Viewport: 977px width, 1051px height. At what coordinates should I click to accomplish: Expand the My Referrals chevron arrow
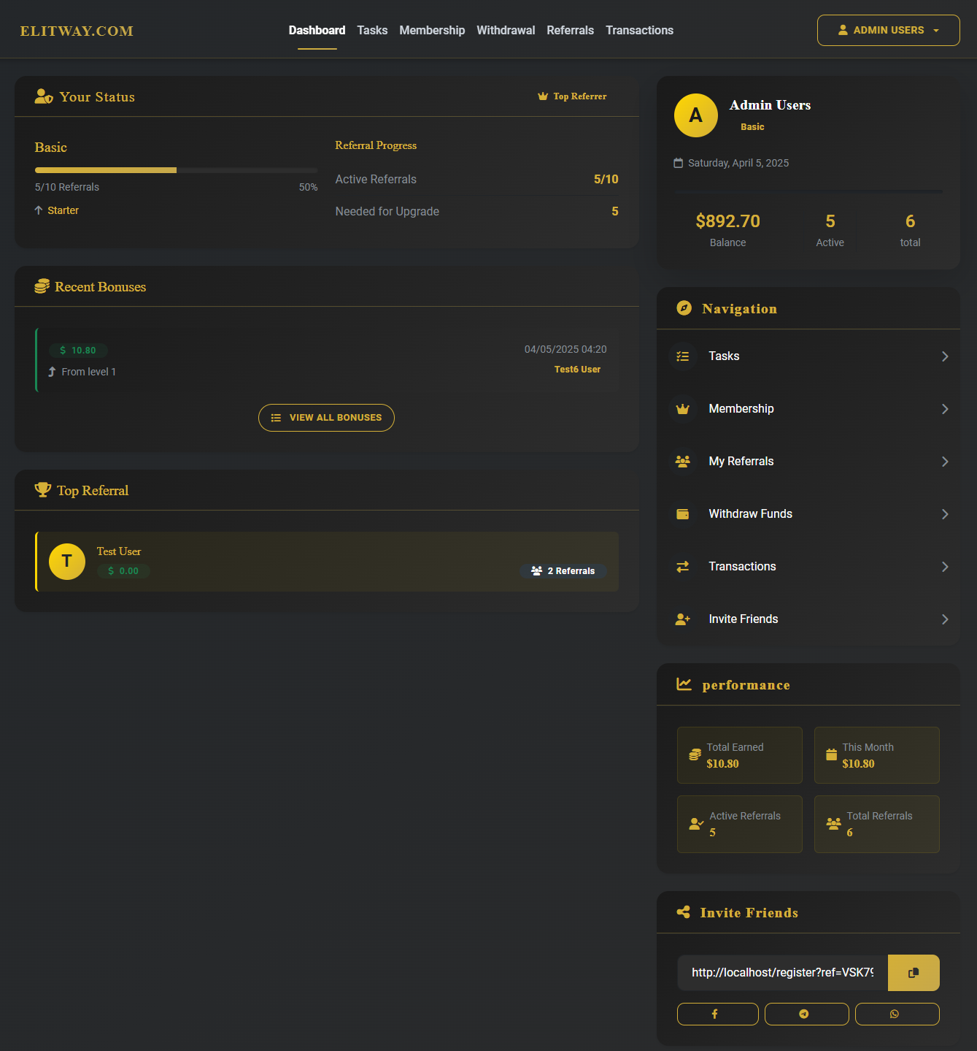pyautogui.click(x=945, y=462)
